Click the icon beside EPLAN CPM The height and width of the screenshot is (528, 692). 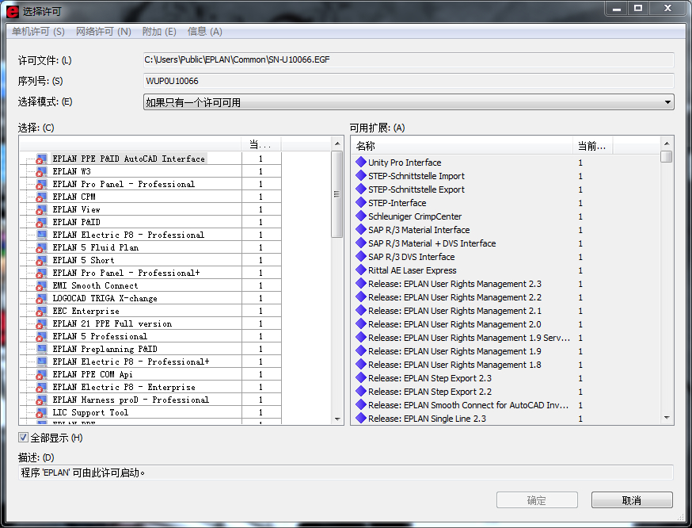[x=41, y=197]
